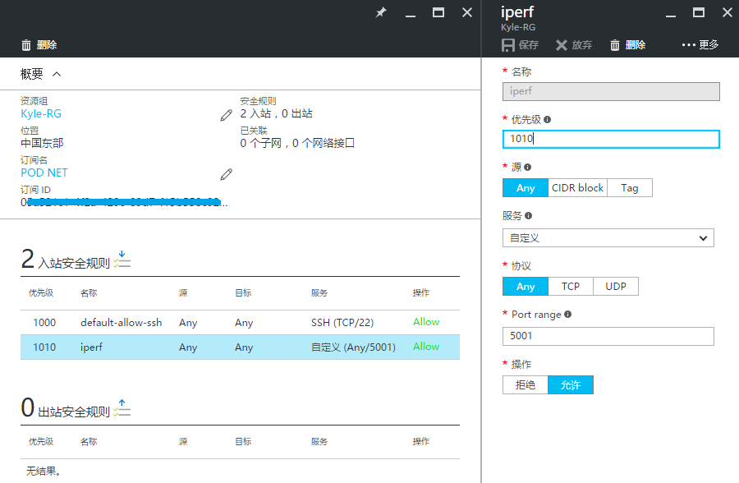Set action to deny (拒绝)

pyautogui.click(x=525, y=385)
